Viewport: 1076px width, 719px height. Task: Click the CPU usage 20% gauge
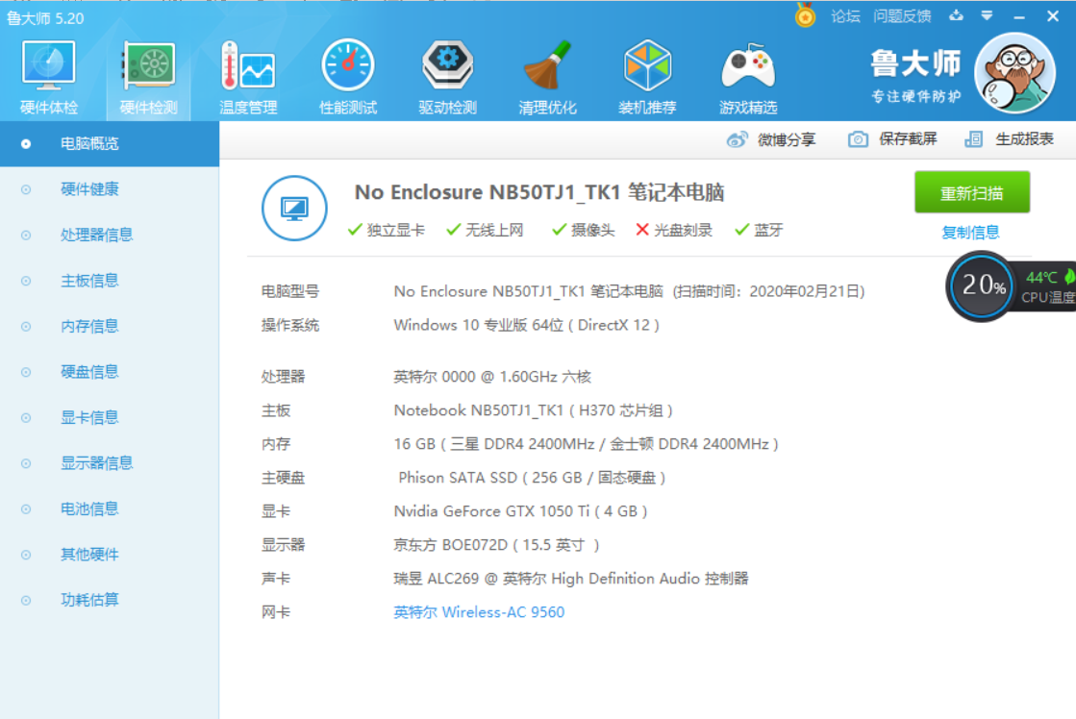click(982, 285)
